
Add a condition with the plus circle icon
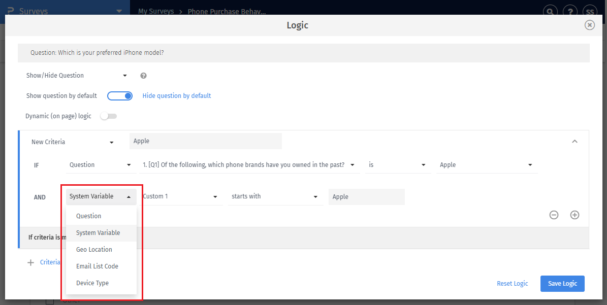[574, 215]
